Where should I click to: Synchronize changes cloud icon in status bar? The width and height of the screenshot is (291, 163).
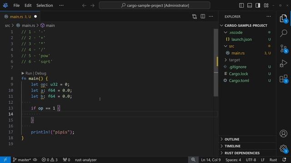tap(35, 160)
